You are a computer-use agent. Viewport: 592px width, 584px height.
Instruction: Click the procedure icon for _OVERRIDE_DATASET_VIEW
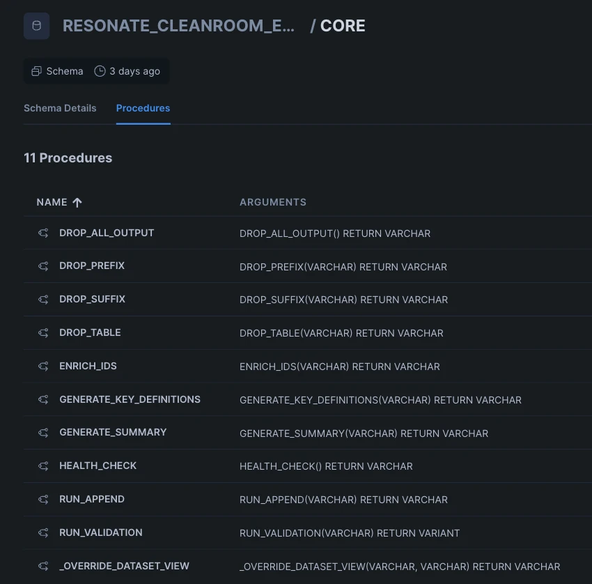[43, 566]
